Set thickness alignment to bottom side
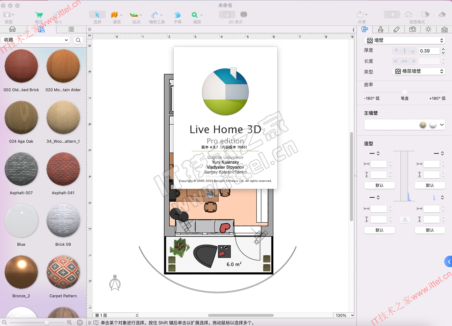This screenshot has width=452, height=326. tap(412, 51)
